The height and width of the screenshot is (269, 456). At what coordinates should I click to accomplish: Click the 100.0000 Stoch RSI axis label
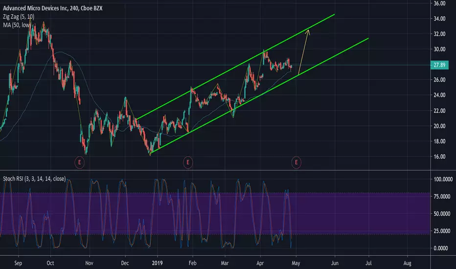[443, 179]
